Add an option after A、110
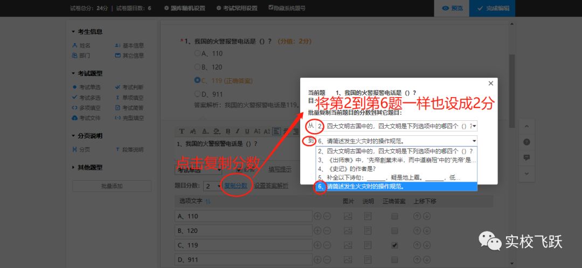This screenshot has height=268, width=582. click(x=317, y=216)
